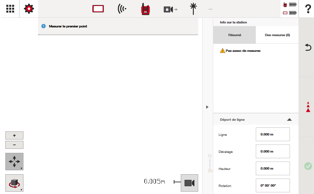This screenshot has height=194, width=314.
Task: Open settings gear icon
Action: (29, 9)
